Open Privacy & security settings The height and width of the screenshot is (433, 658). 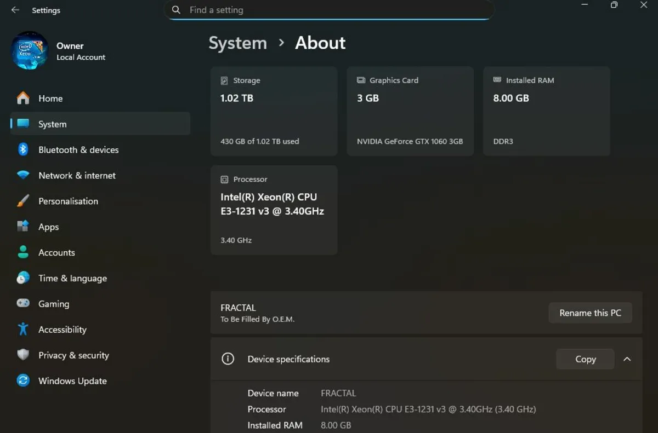point(73,355)
